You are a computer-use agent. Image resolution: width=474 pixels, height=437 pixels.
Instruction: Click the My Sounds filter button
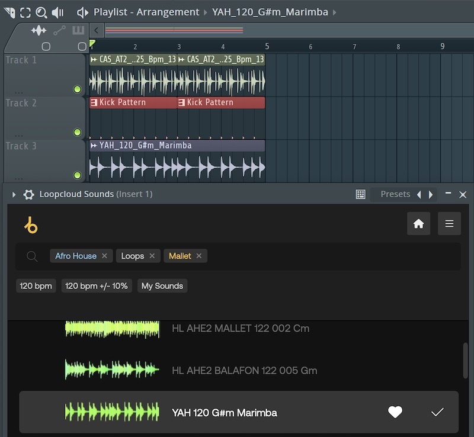coord(162,286)
